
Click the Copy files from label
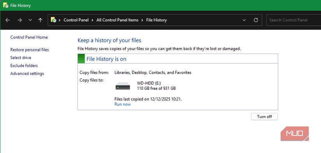pos(94,73)
